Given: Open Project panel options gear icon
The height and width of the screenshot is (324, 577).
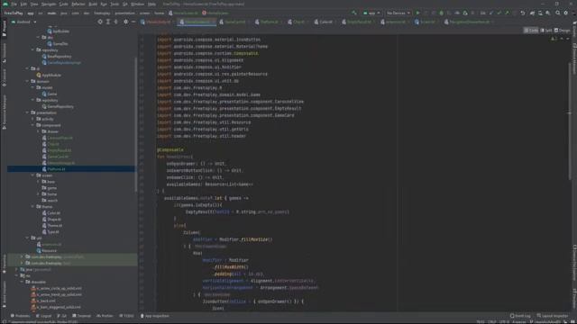Looking at the screenshot, I should pos(126,22).
